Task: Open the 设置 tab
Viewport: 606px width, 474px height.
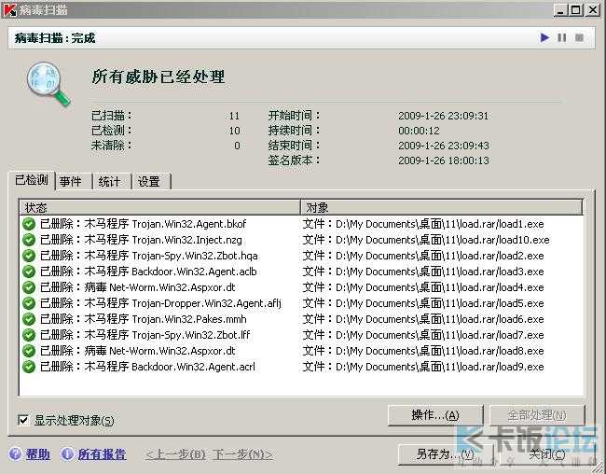Action: click(151, 181)
